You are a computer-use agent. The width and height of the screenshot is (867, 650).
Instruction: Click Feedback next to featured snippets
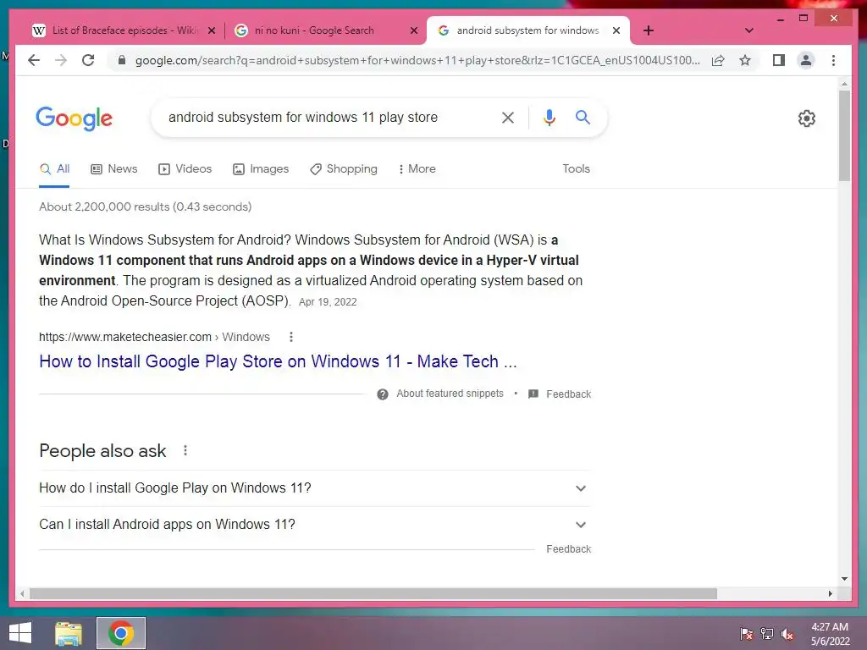coord(568,394)
